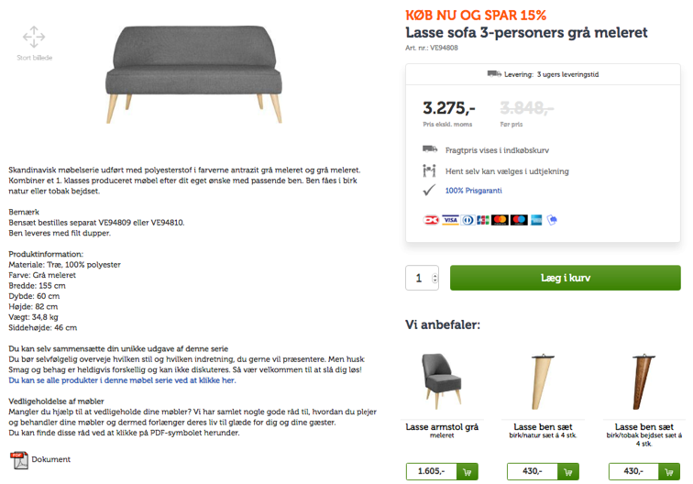Follow link to see all series products
The height and width of the screenshot is (484, 693).
tap(122, 379)
